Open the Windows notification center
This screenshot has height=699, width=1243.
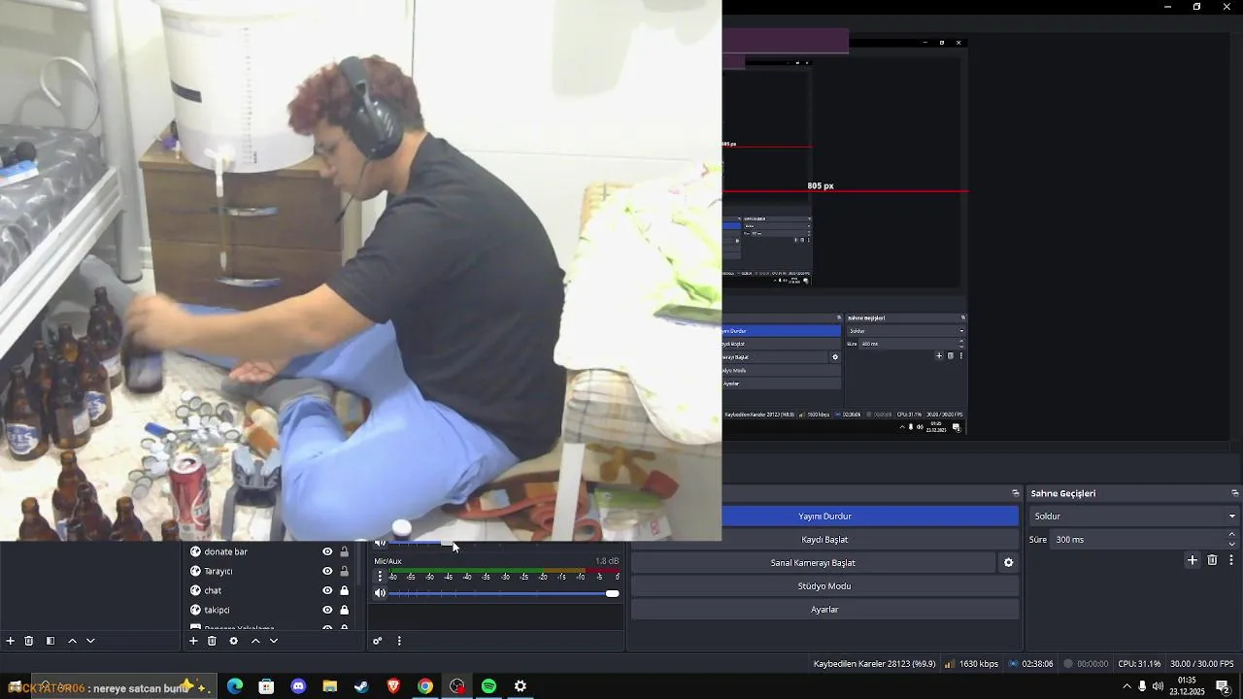[x=1224, y=686]
